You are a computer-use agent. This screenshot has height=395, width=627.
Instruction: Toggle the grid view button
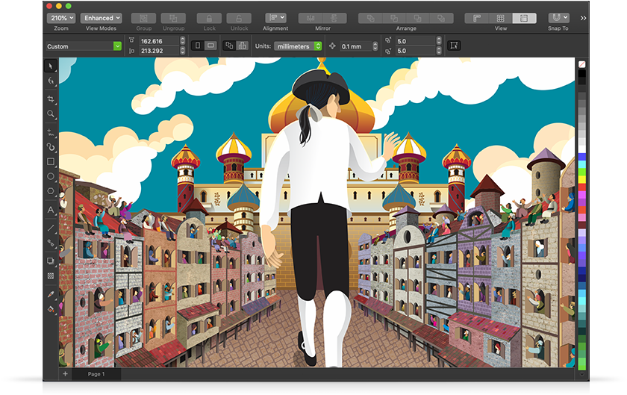coord(501,18)
